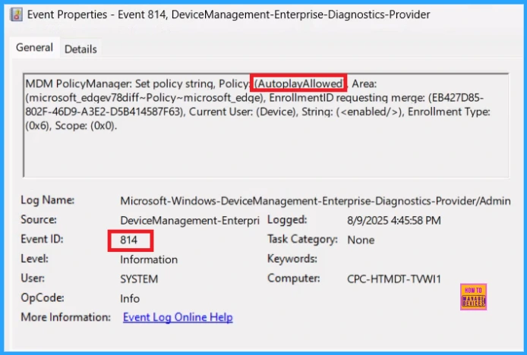
Task: Switch to the General tab
Action: pos(34,48)
